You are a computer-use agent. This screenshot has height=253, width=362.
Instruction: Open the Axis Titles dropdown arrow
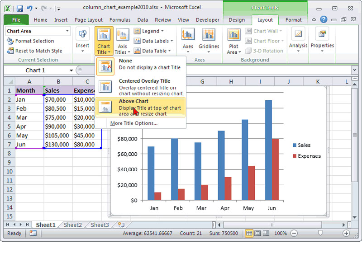tap(129, 52)
